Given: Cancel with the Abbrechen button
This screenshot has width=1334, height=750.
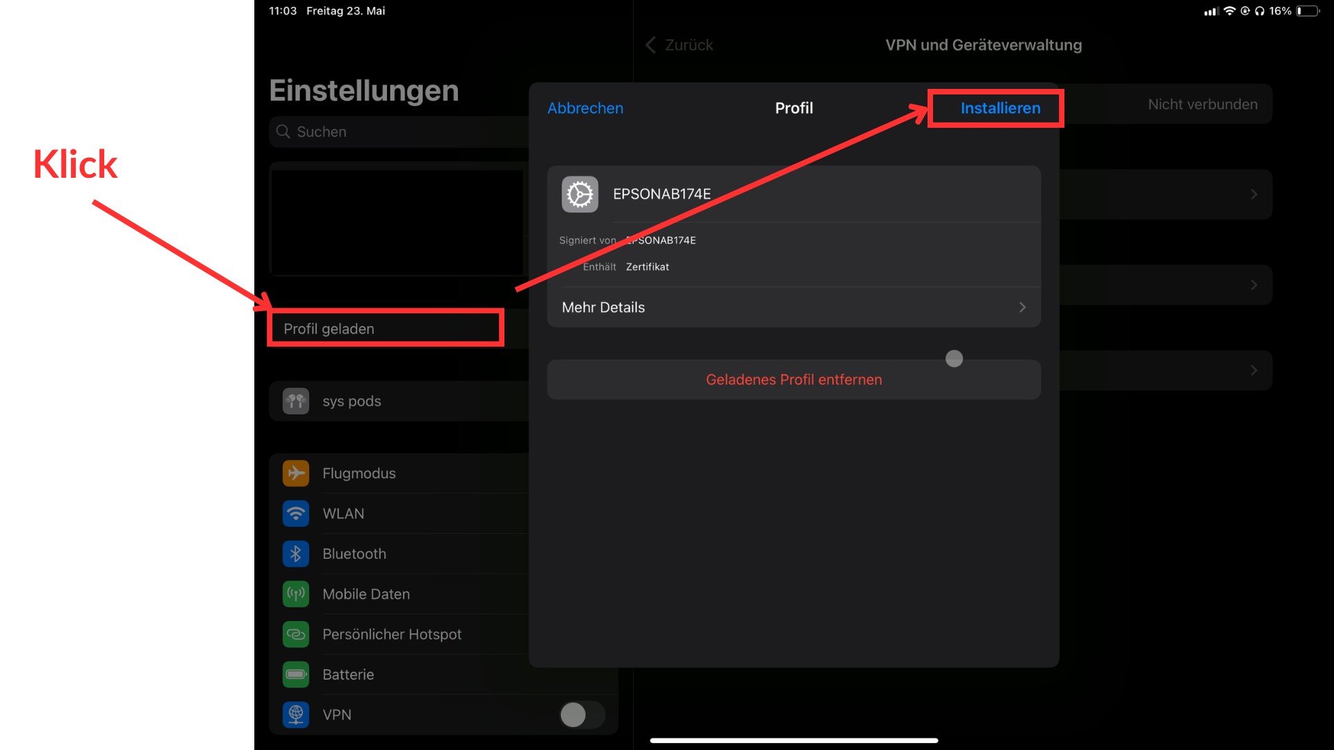Looking at the screenshot, I should coord(585,108).
